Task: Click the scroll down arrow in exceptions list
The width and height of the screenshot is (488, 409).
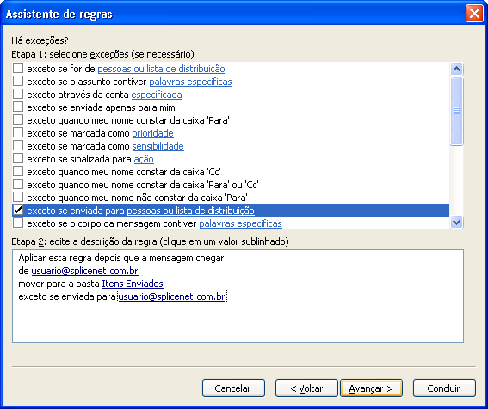Action: click(456, 223)
